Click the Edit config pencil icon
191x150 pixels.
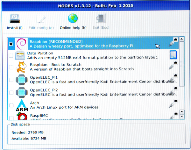click(41, 18)
